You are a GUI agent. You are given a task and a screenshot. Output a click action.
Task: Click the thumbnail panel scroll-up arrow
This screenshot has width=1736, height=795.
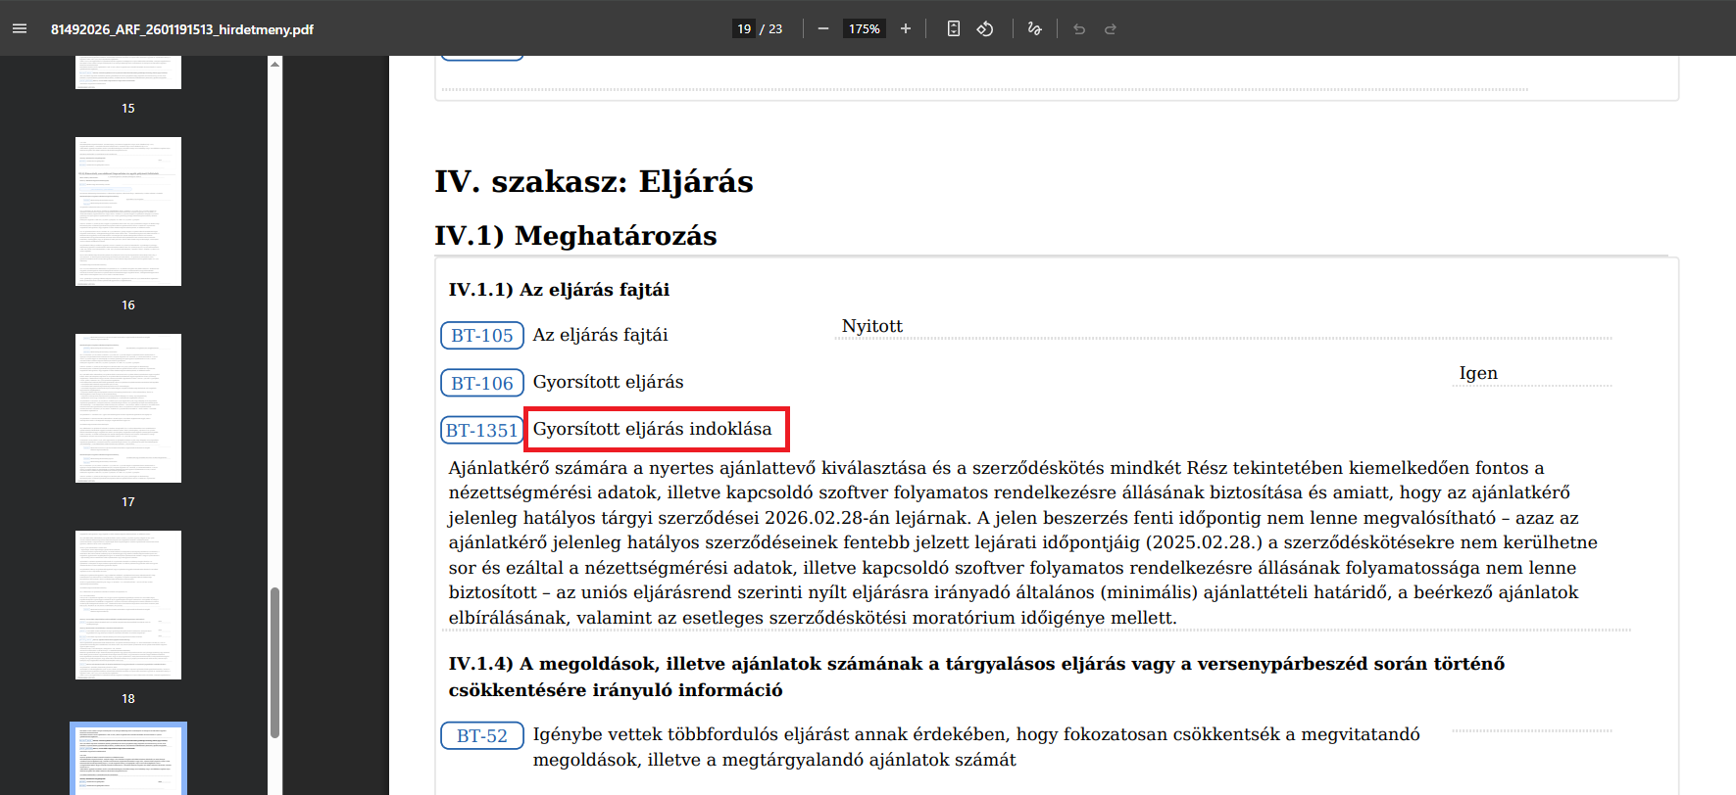pyautogui.click(x=274, y=64)
